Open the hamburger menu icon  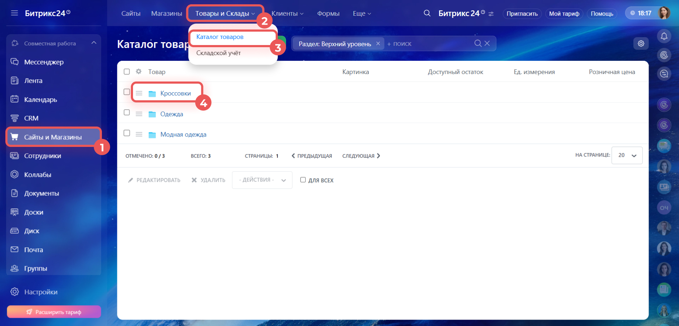tap(14, 13)
